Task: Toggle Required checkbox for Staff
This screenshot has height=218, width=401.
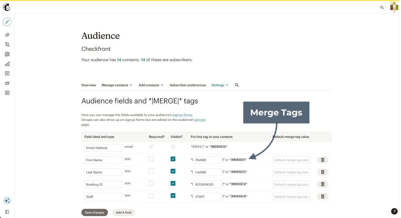Action: pyautogui.click(x=151, y=196)
